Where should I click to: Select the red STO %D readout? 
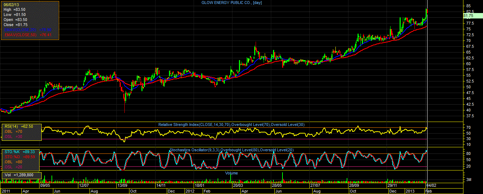pos(19,157)
